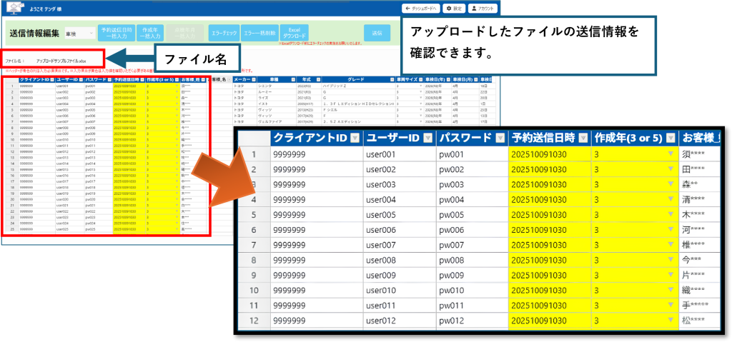Screen dimensions: 732x342
Task: Select the enlarged user005 cell
Action: (x=399, y=215)
